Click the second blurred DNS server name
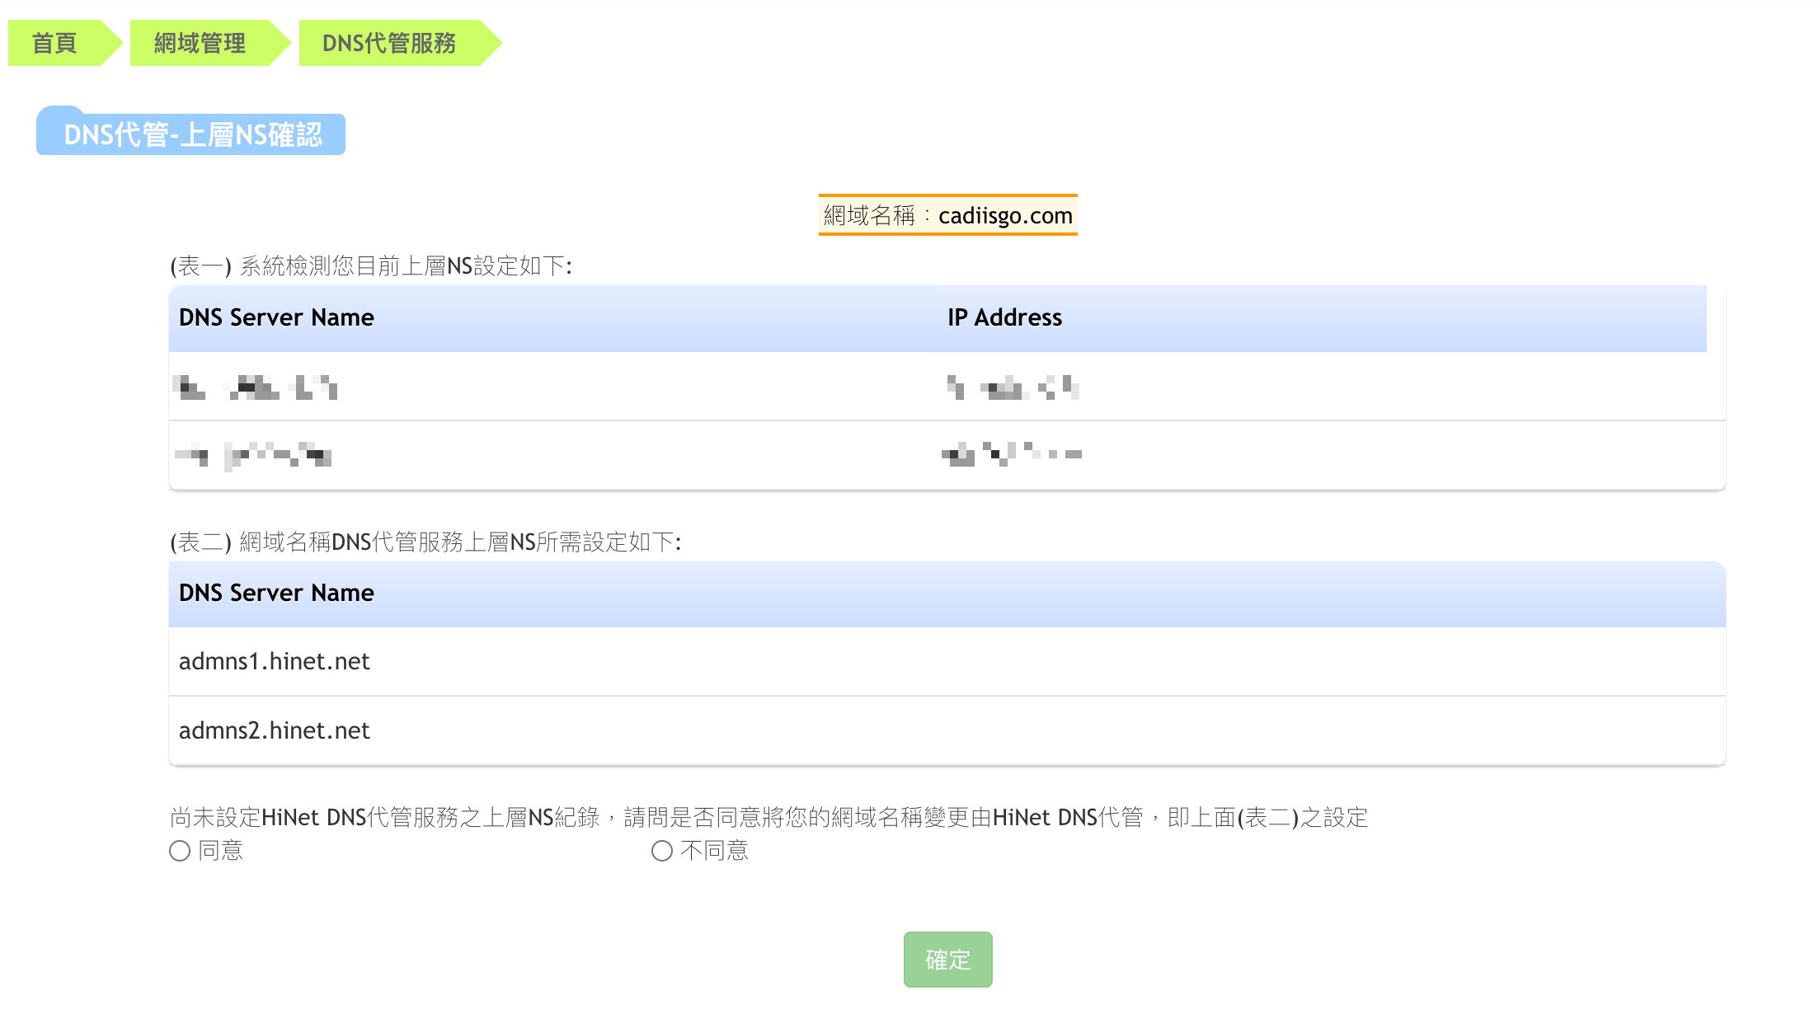The image size is (1819, 1014). pyautogui.click(x=254, y=455)
